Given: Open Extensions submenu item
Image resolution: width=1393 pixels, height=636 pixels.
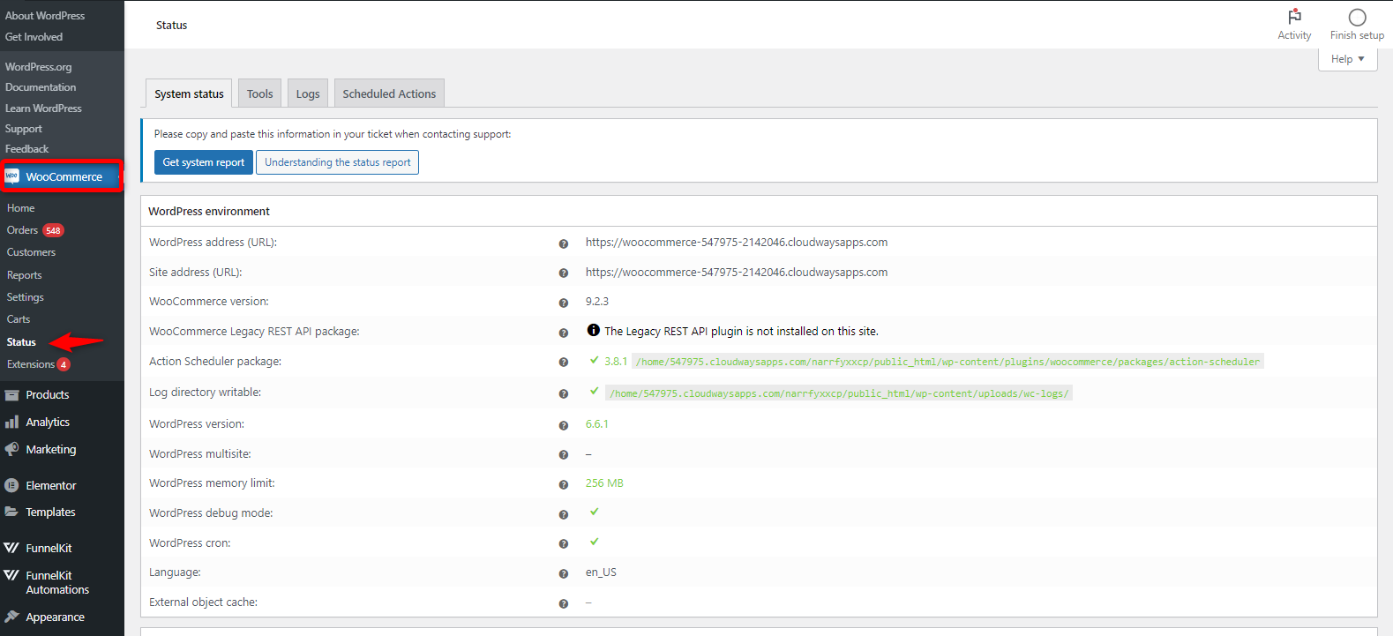Looking at the screenshot, I should point(31,364).
